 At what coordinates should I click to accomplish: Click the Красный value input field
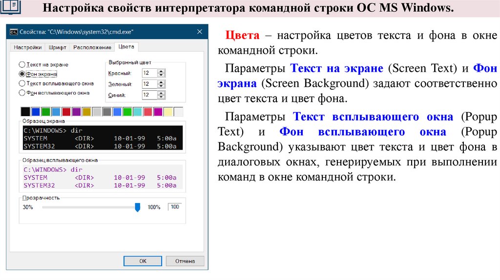pyautogui.click(x=149, y=73)
